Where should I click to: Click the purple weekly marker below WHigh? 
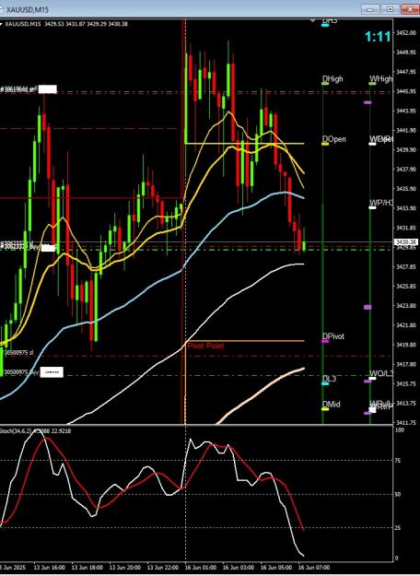tap(367, 102)
